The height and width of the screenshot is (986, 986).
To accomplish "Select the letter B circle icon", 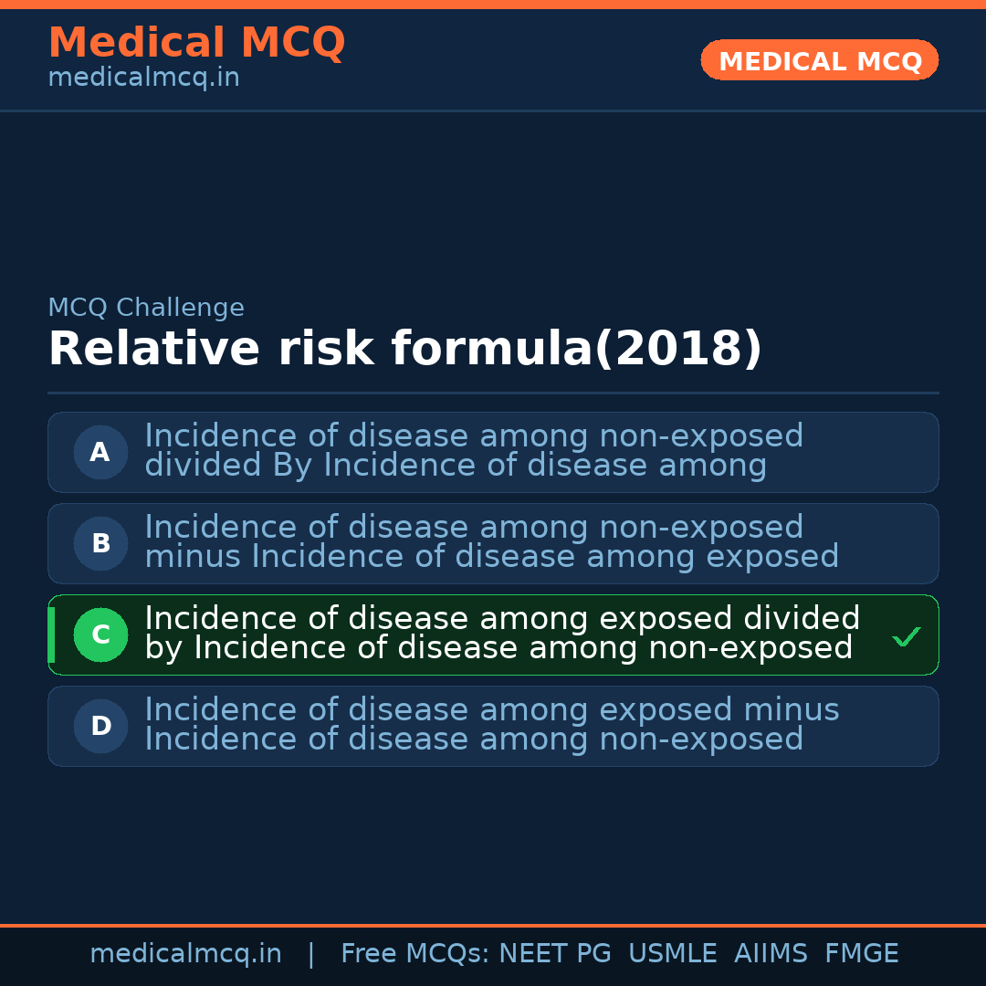I will click(100, 543).
